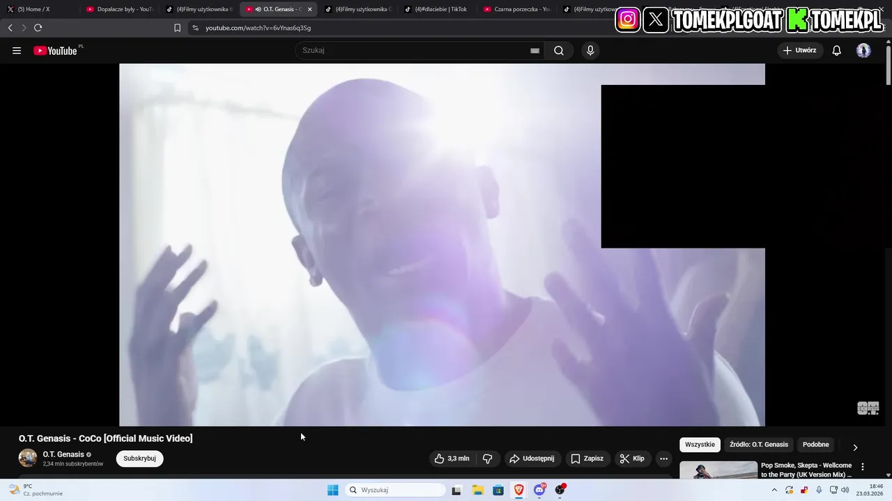
Task: Open the weather widget 9°C
Action: tap(35, 490)
